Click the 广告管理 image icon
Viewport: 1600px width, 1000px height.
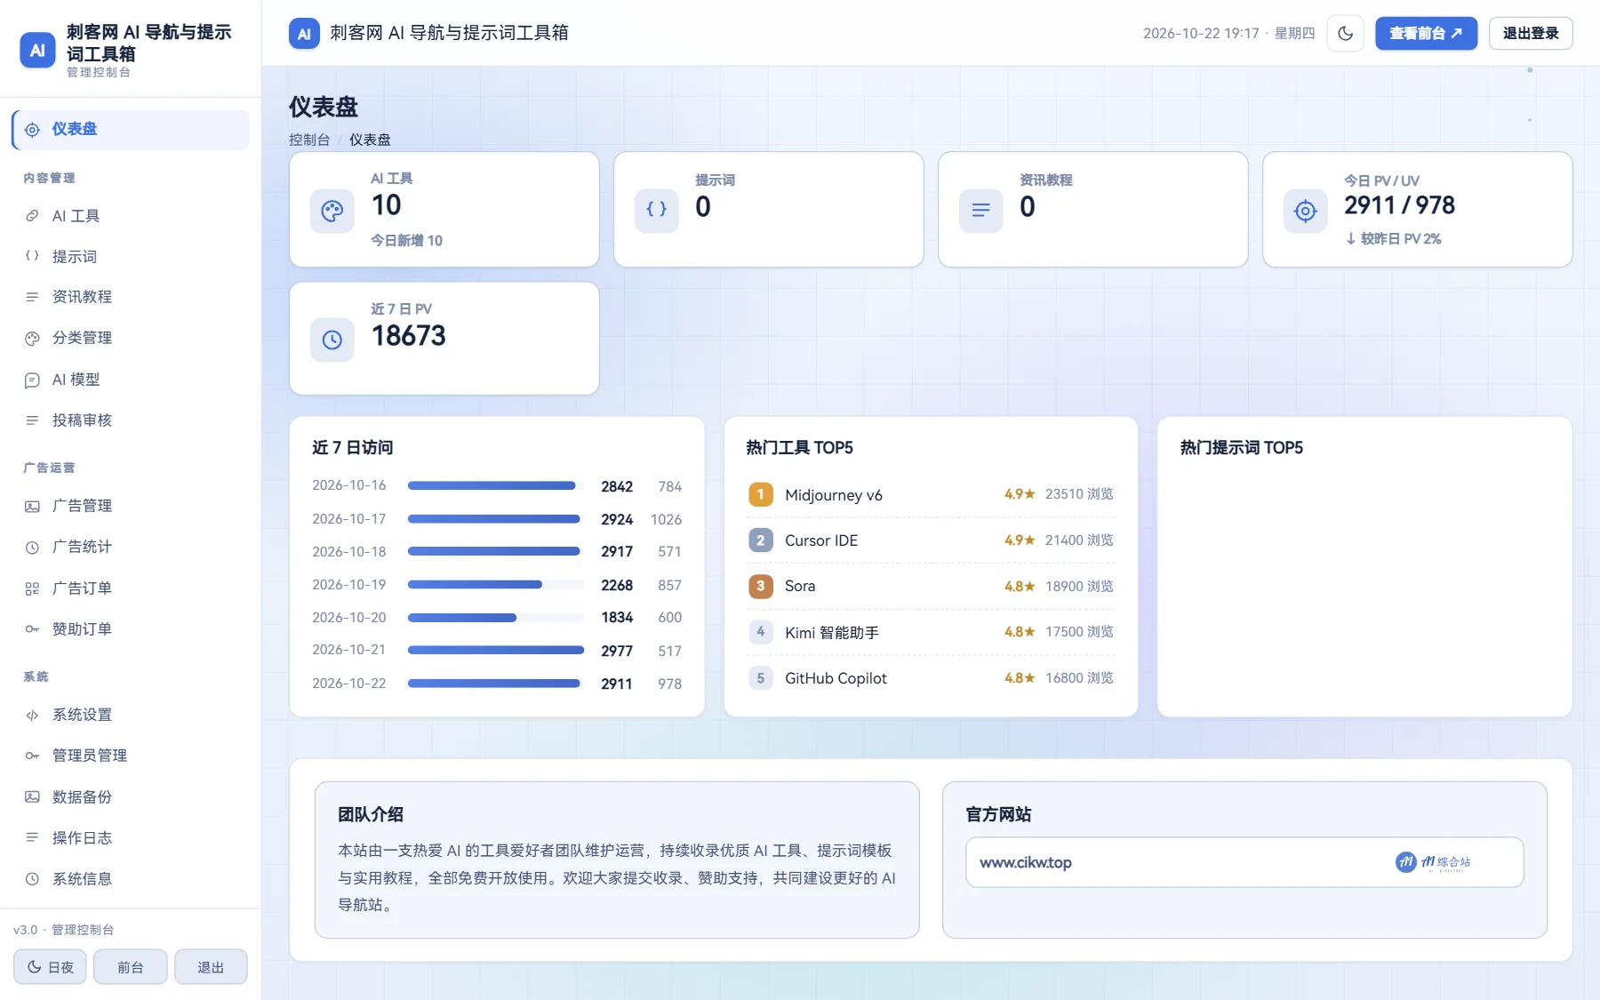click(32, 507)
